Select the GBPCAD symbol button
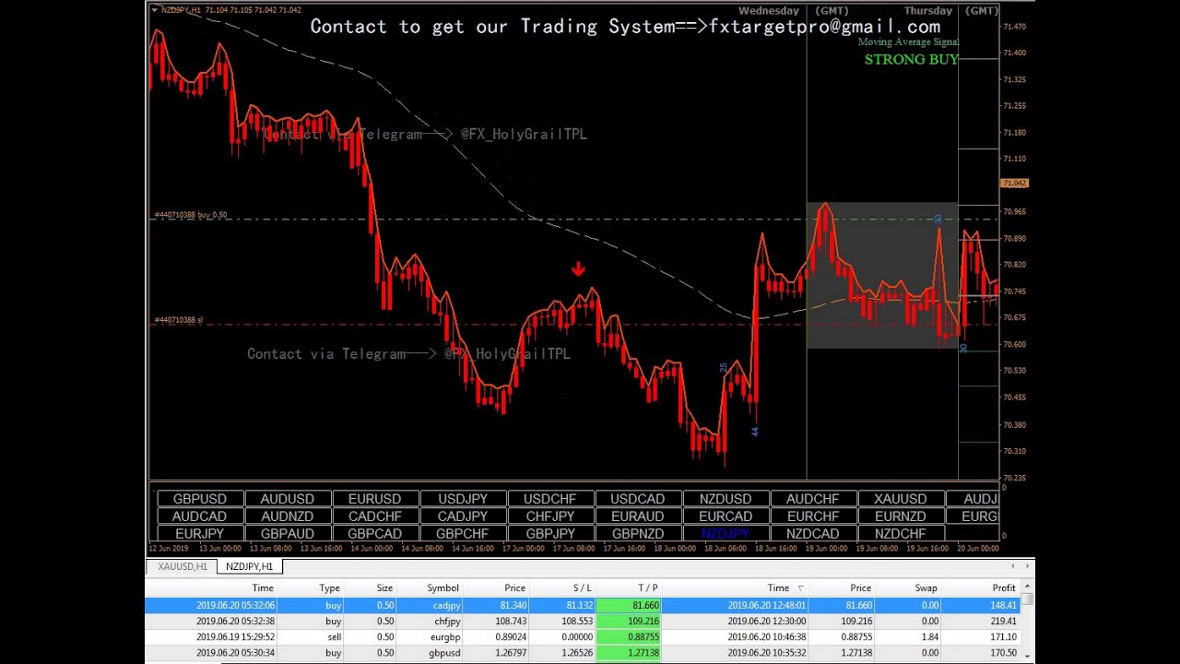The width and height of the screenshot is (1180, 664). coord(374,534)
